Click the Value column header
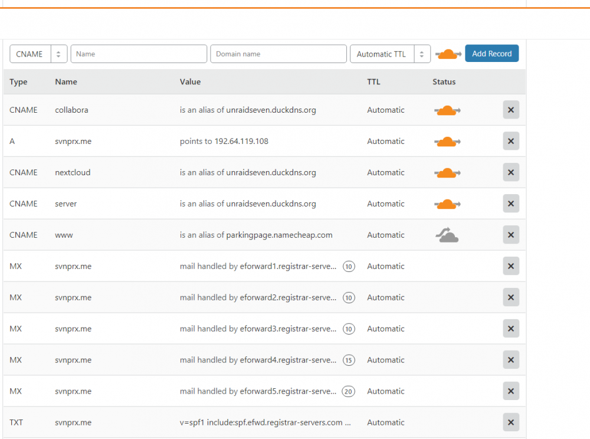This screenshot has width=590, height=439. pyautogui.click(x=190, y=81)
